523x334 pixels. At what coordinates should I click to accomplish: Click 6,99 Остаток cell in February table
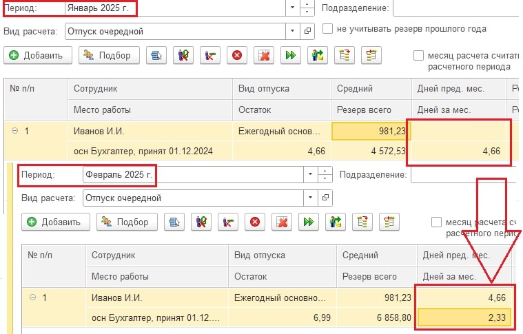283,317
